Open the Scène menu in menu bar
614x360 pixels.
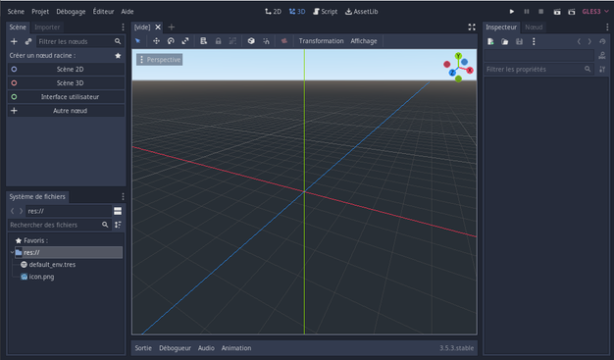pos(16,12)
